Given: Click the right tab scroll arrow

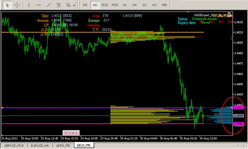Looking at the screenshot, I should (244, 145).
